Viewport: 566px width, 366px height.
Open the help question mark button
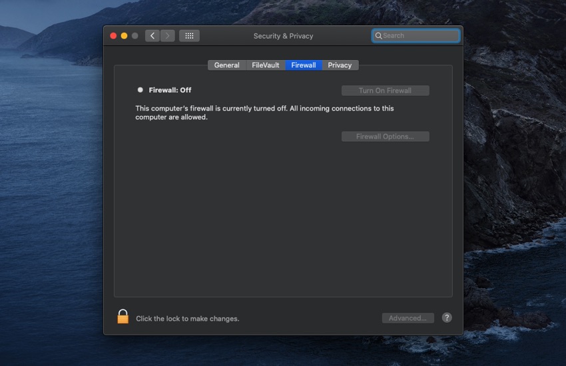pyautogui.click(x=447, y=317)
